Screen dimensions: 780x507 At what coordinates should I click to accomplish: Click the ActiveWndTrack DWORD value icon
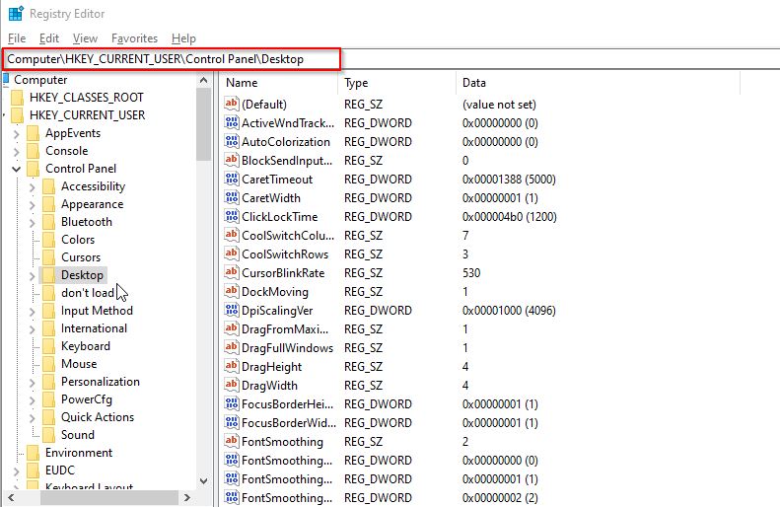(232, 122)
